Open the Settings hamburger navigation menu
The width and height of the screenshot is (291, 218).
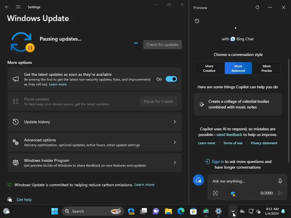point(18,7)
